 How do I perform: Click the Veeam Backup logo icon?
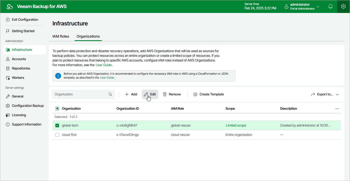10,6
